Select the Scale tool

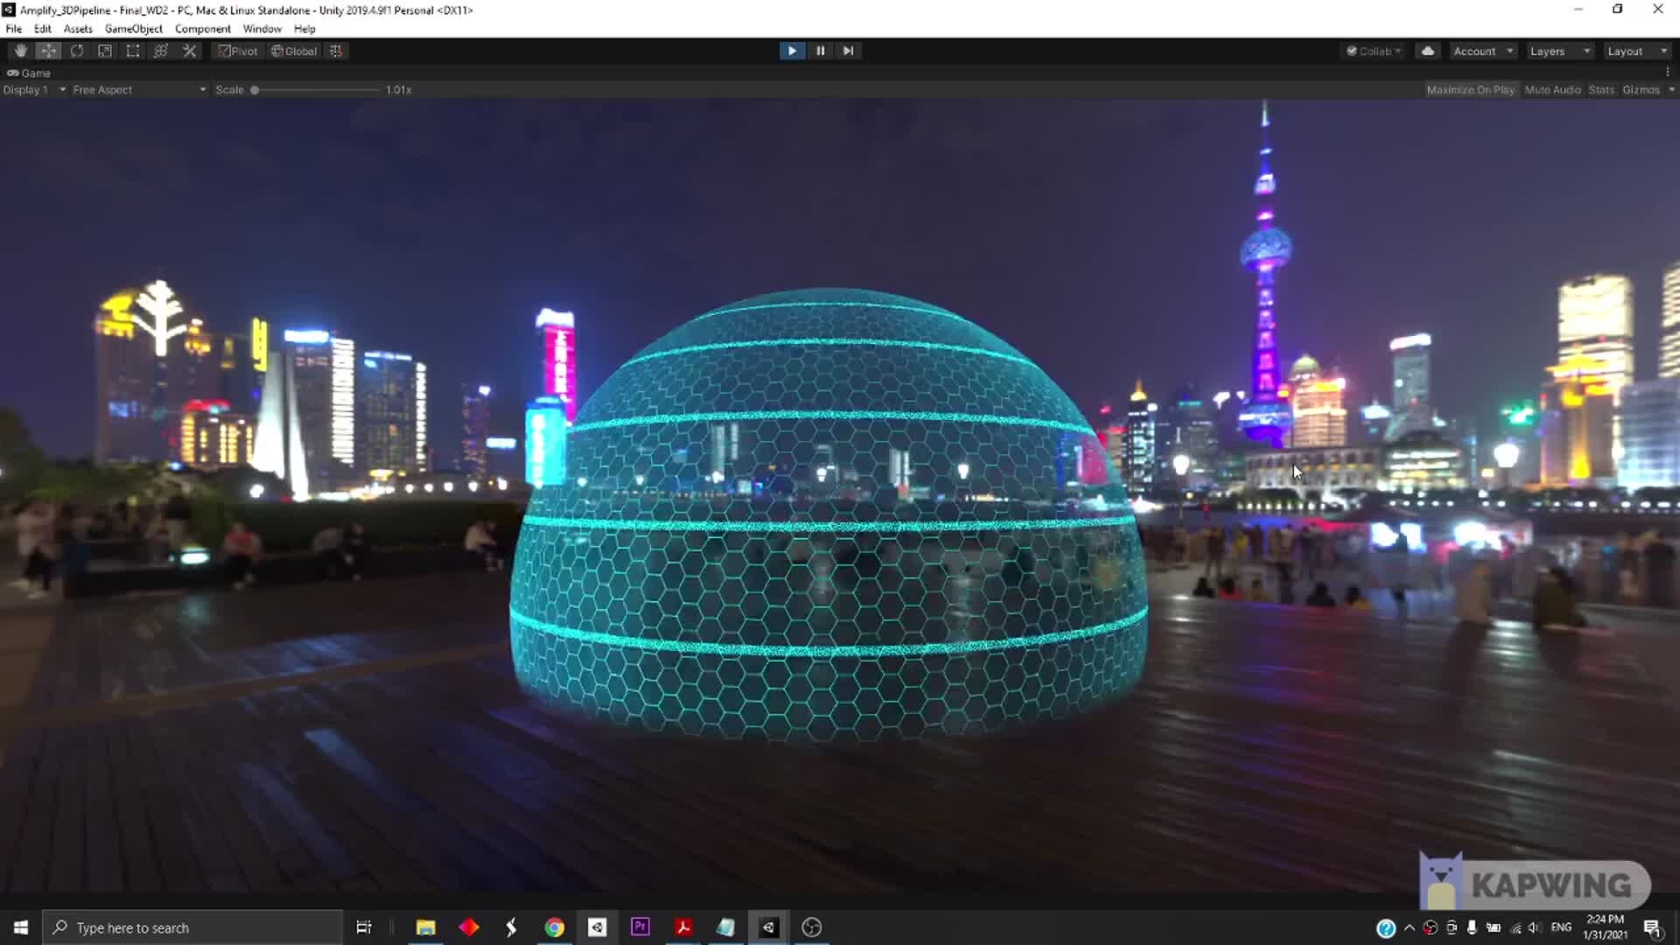click(x=104, y=50)
